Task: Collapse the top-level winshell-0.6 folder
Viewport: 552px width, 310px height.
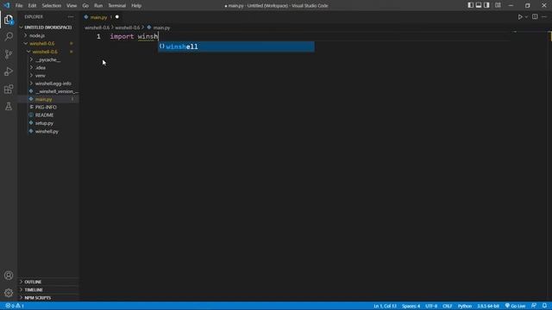Action: pyautogui.click(x=42, y=44)
